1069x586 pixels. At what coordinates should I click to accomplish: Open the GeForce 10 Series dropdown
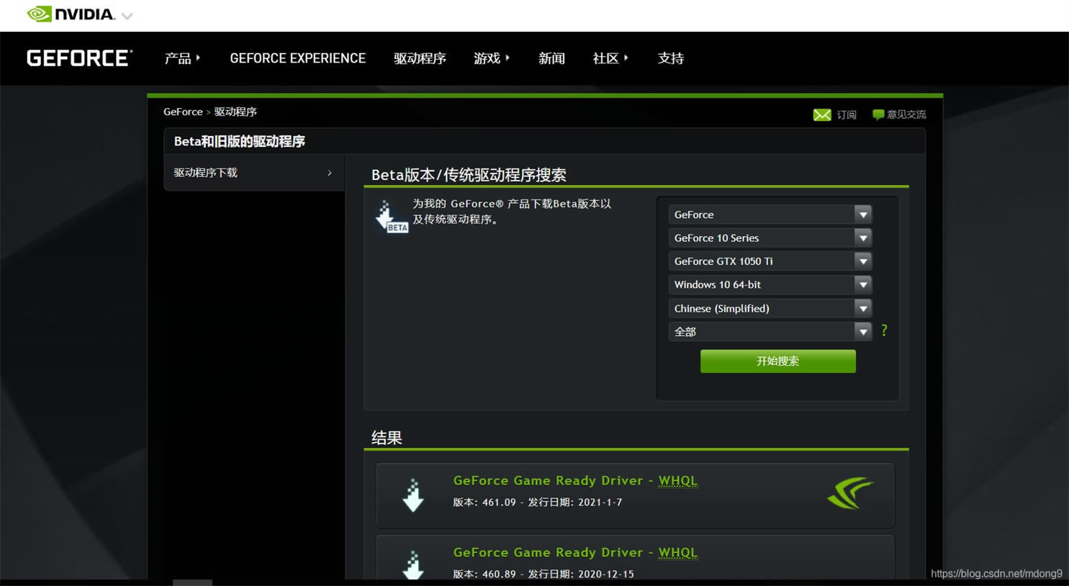[770, 238]
